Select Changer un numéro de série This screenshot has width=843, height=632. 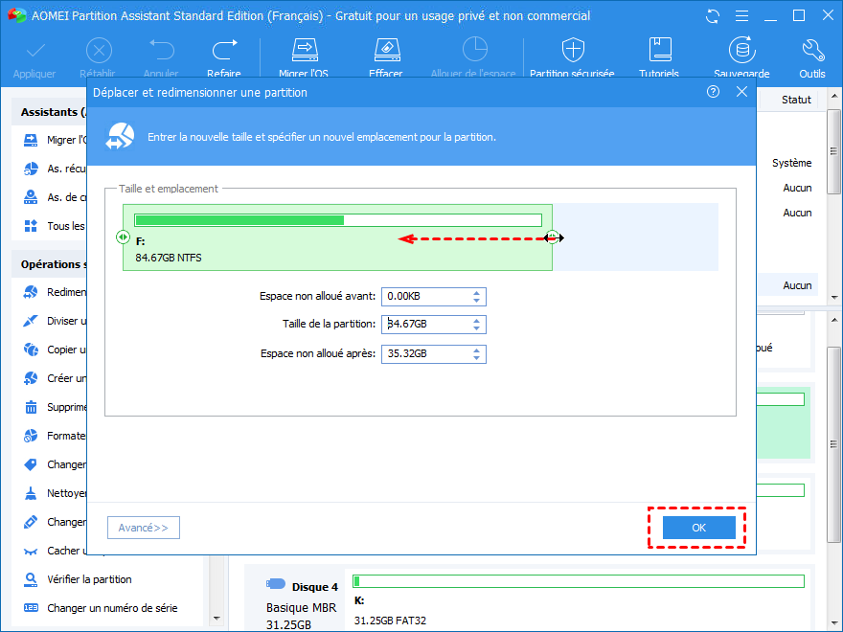(x=112, y=608)
